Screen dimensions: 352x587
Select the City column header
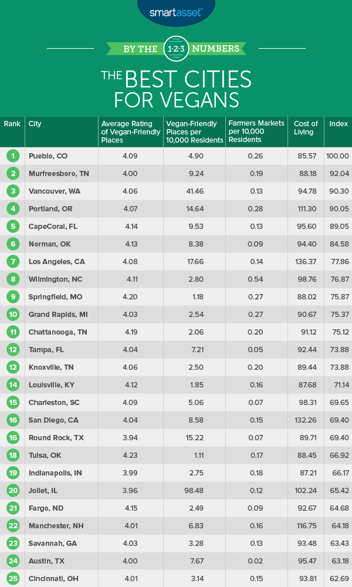[34, 124]
